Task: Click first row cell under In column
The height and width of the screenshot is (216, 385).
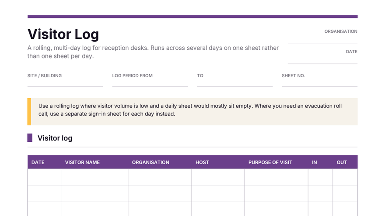Action: click(320, 177)
